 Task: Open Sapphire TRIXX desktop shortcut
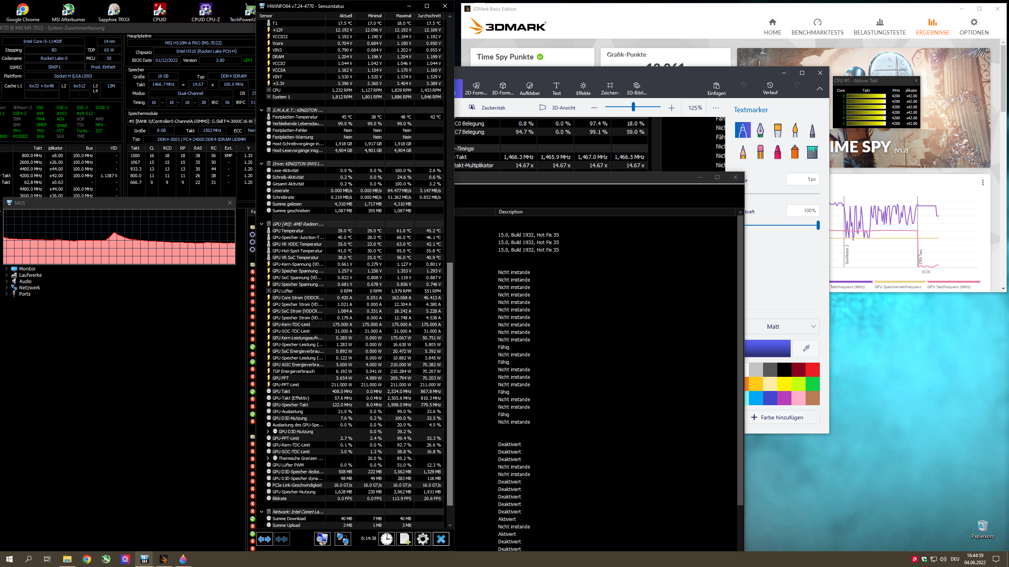tap(114, 13)
